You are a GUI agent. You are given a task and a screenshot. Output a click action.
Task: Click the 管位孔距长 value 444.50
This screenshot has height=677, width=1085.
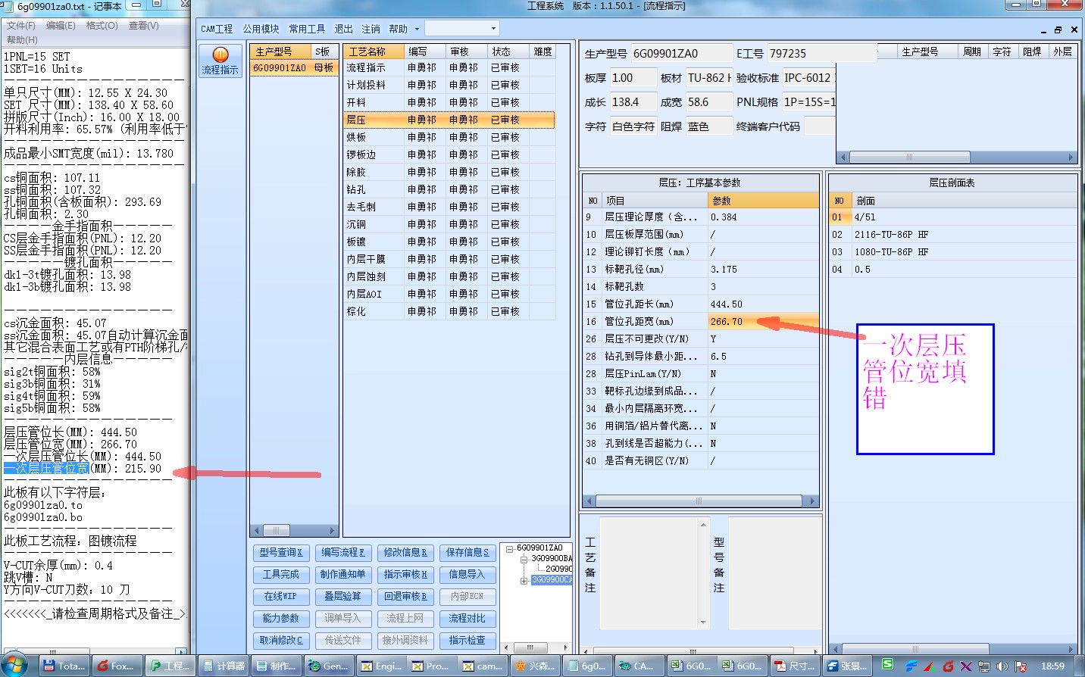pos(762,304)
